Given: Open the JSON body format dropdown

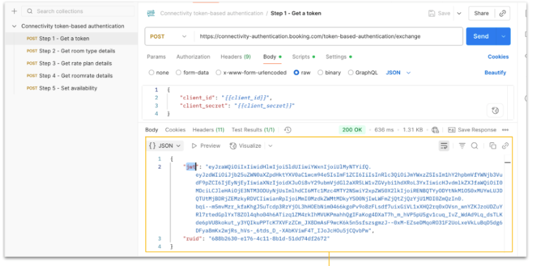Looking at the screenshot, I should tap(397, 73).
